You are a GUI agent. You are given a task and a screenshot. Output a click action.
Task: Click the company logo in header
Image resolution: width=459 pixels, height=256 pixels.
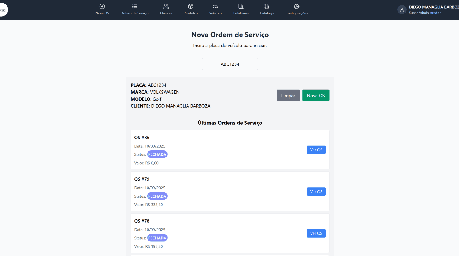coord(3,10)
